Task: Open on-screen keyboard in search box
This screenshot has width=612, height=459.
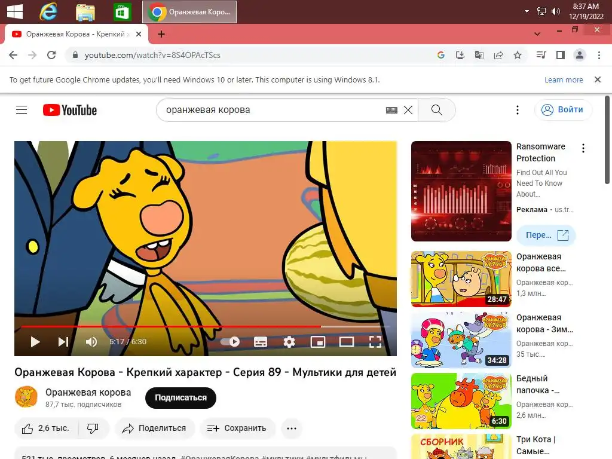Action: click(x=391, y=110)
